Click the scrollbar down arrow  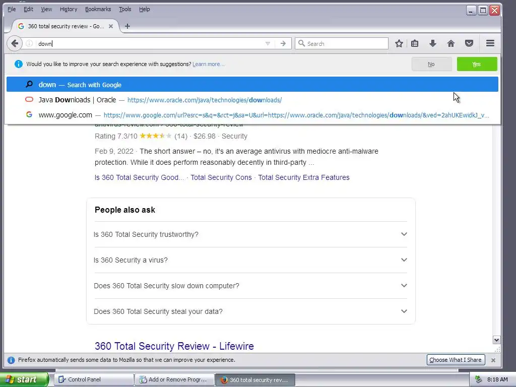[x=496, y=340]
